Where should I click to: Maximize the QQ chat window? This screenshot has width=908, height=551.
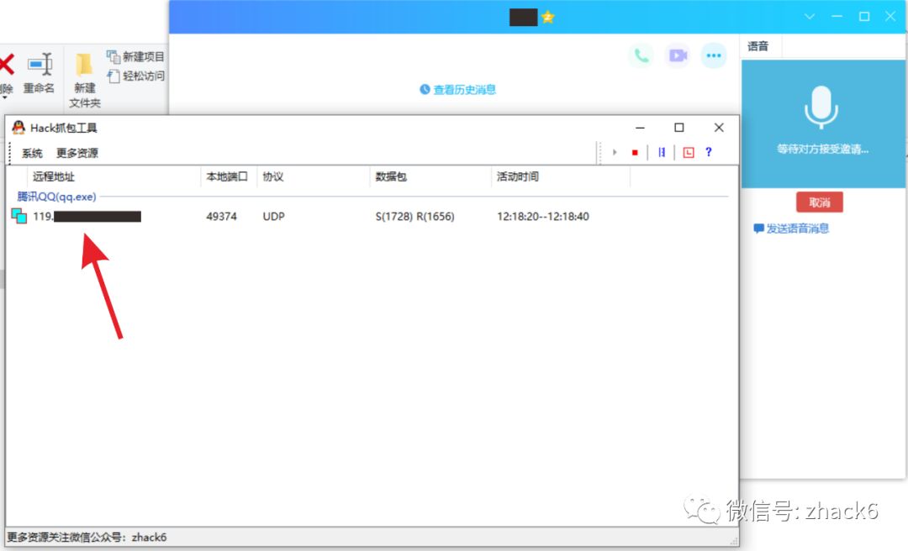point(864,17)
